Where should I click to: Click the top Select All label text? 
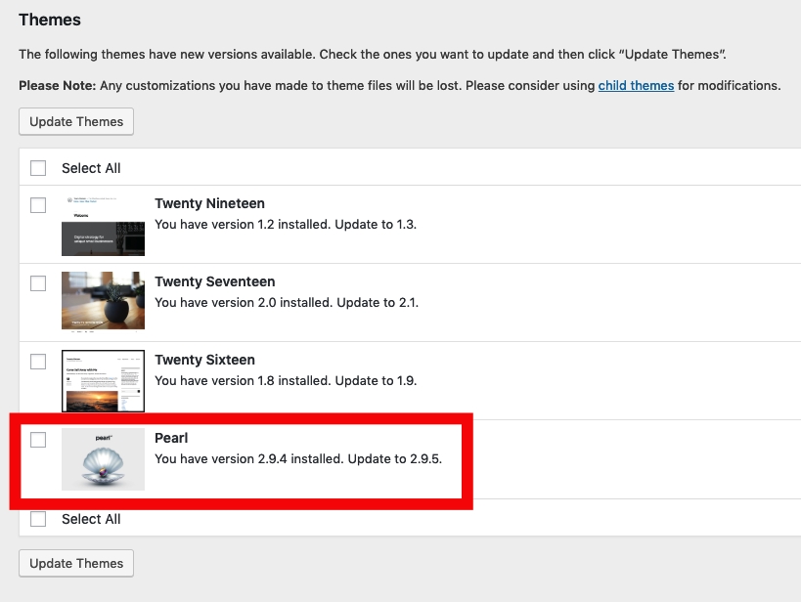coord(91,168)
